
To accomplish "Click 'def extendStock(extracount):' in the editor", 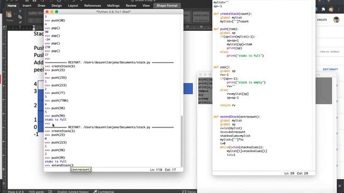I will [x=237, y=117].
